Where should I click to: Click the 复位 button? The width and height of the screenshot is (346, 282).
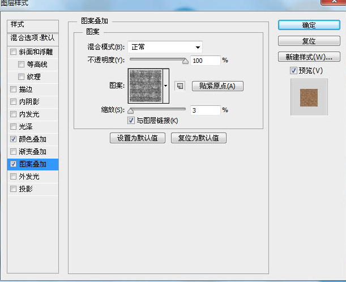pos(309,41)
